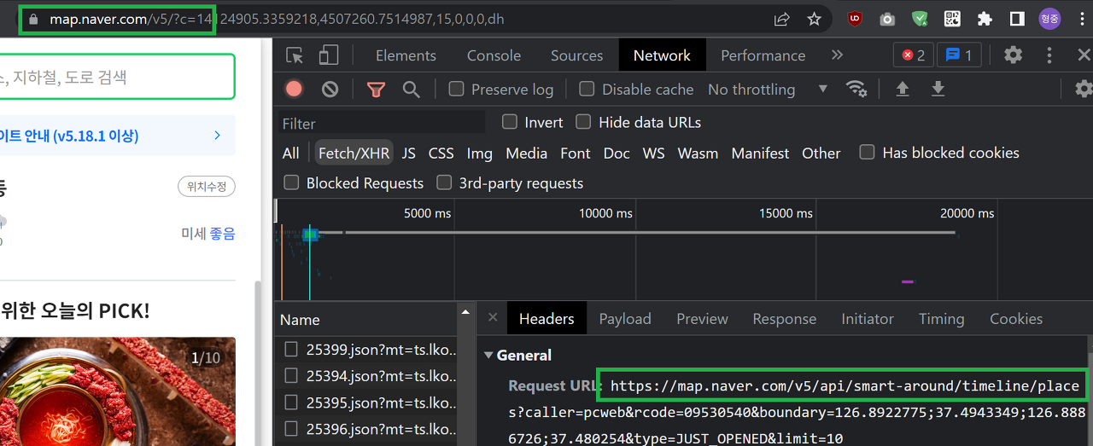Click the green shield extension icon
1093x446 pixels.
920,19
